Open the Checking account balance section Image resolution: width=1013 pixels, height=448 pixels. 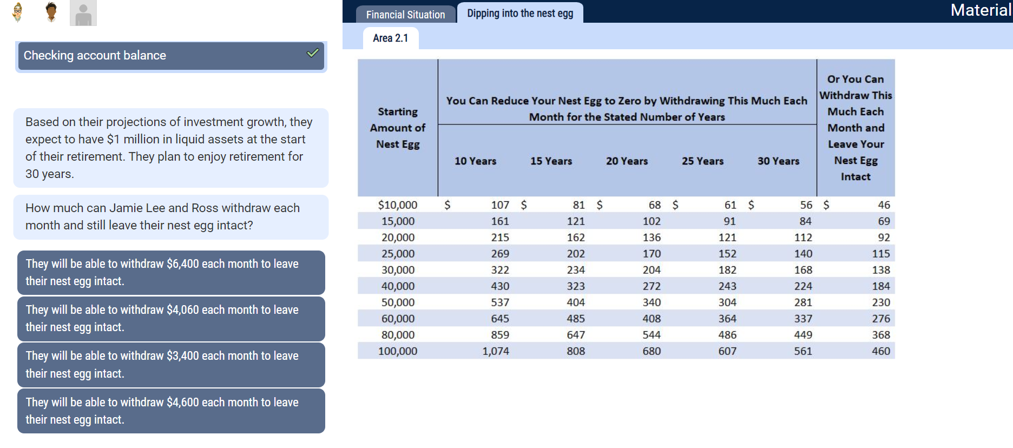click(x=171, y=56)
